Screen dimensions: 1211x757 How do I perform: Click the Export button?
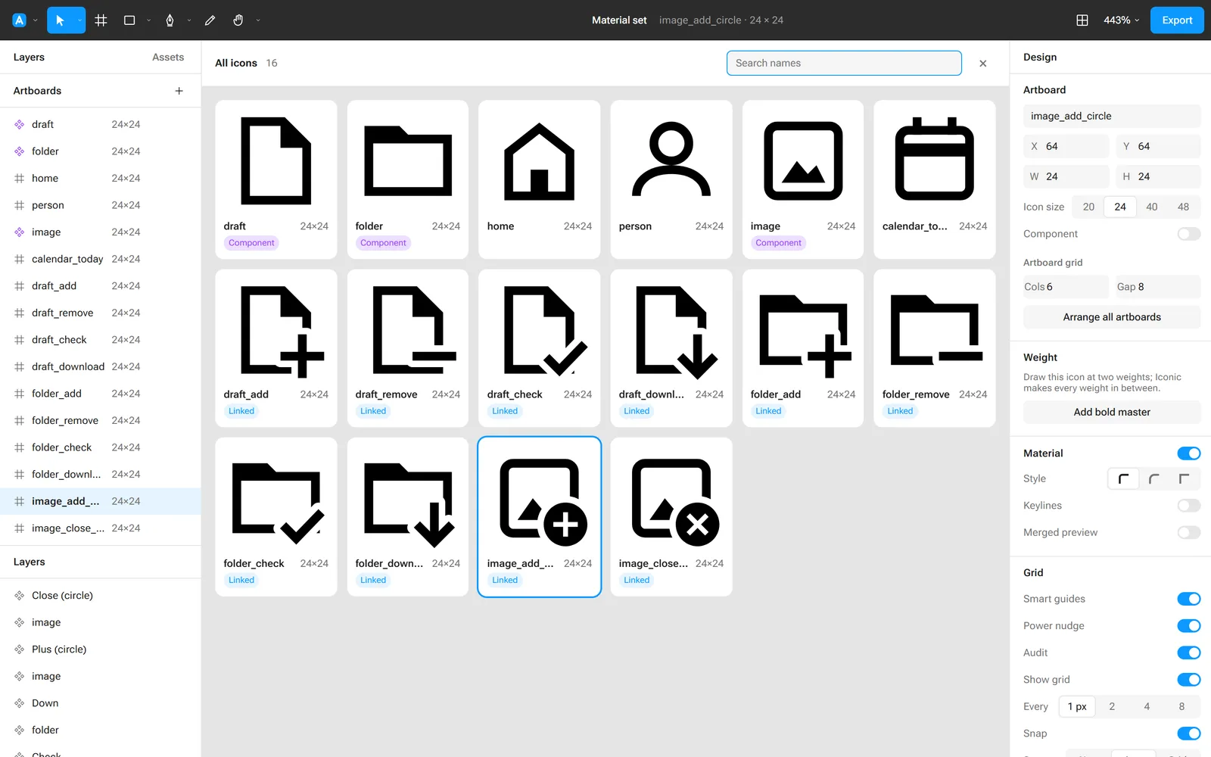1177,20
